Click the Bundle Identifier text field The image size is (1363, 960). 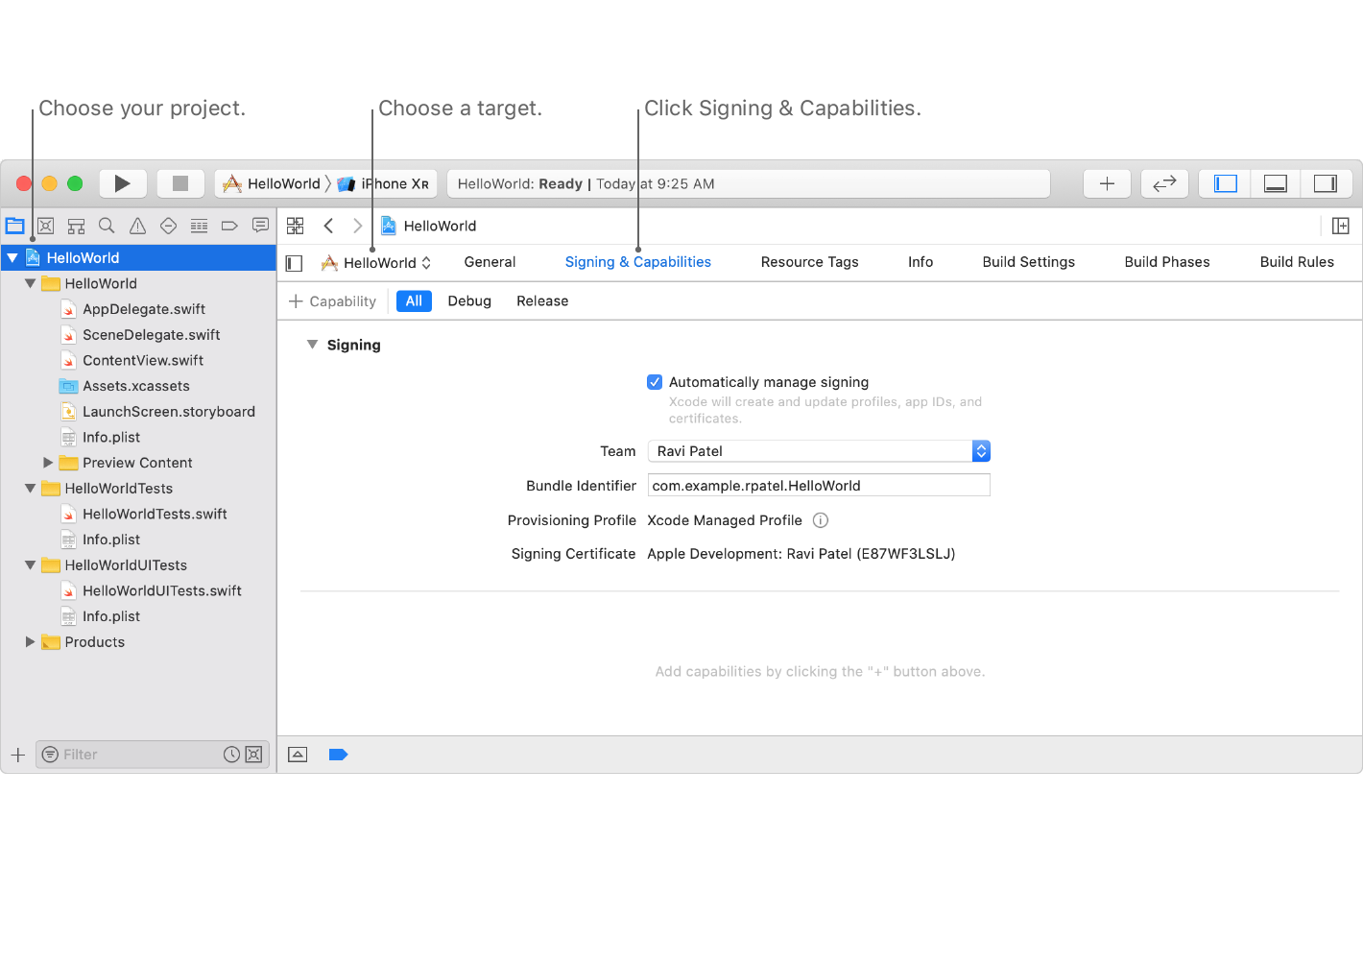point(819,486)
